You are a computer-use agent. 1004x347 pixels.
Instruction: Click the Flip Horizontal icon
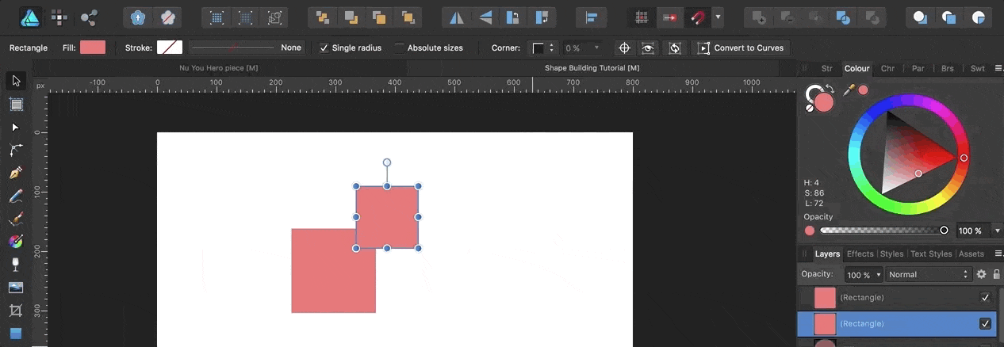457,17
